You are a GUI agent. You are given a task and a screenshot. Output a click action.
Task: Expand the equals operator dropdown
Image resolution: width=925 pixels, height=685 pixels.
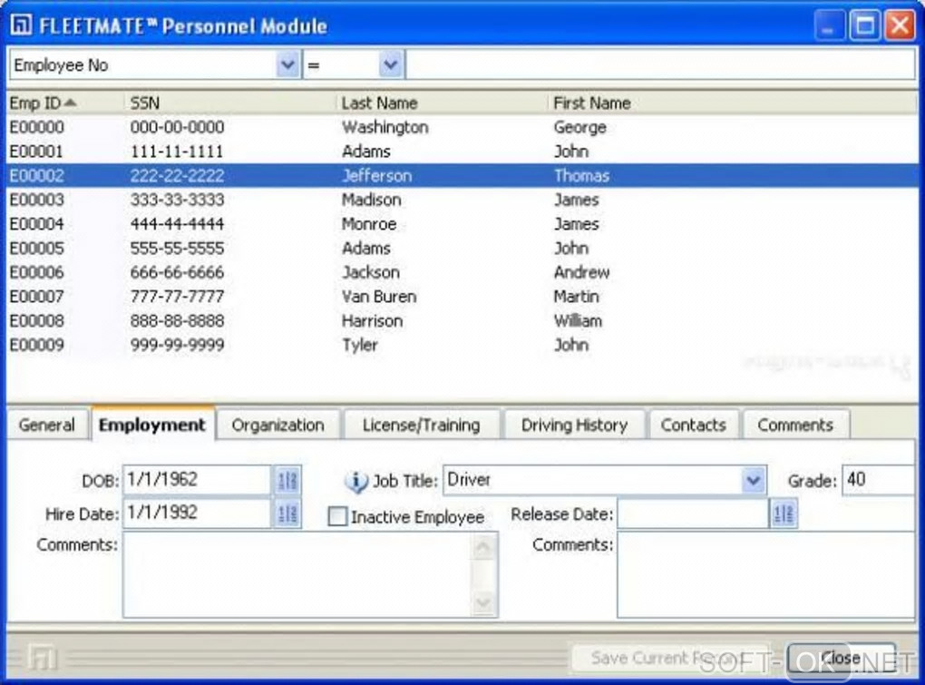(x=391, y=64)
